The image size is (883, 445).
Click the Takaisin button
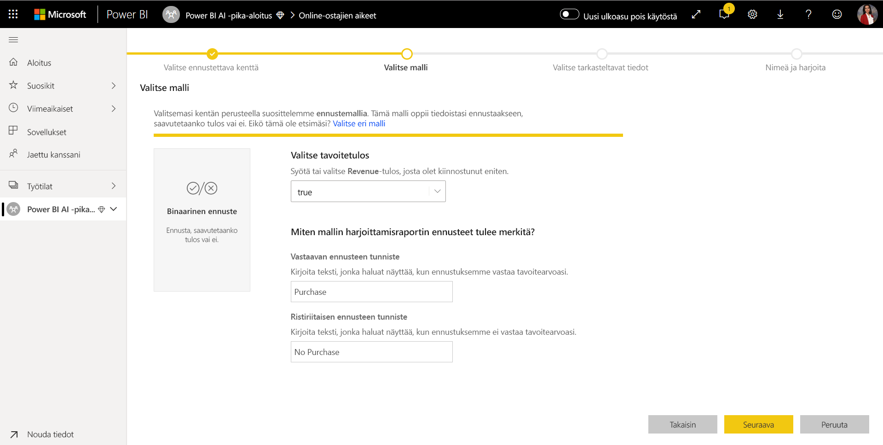pos(682,424)
